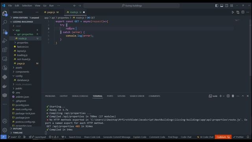
Task: Click Find Bugs in status bar
Action: point(173,137)
